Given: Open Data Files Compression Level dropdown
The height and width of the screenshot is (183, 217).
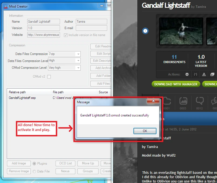Looking at the screenshot, I should 78,61.
